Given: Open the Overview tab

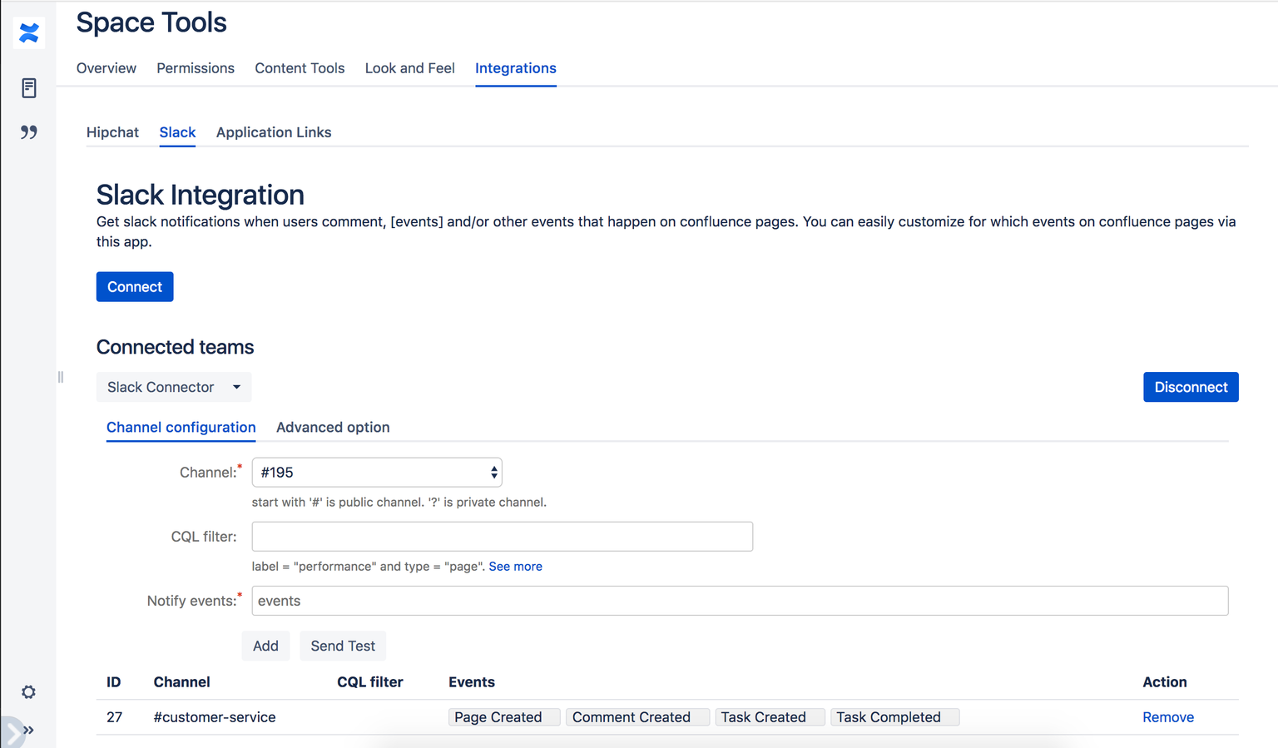Looking at the screenshot, I should 106,68.
